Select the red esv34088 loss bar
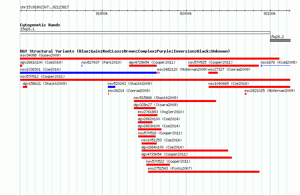 [150, 59]
